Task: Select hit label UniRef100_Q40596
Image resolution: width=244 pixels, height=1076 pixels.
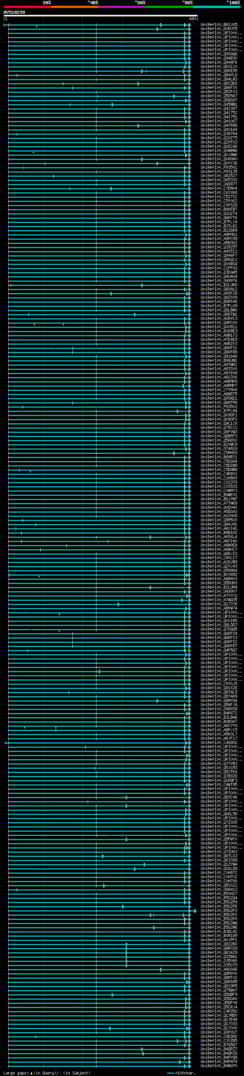Action: coord(219,125)
